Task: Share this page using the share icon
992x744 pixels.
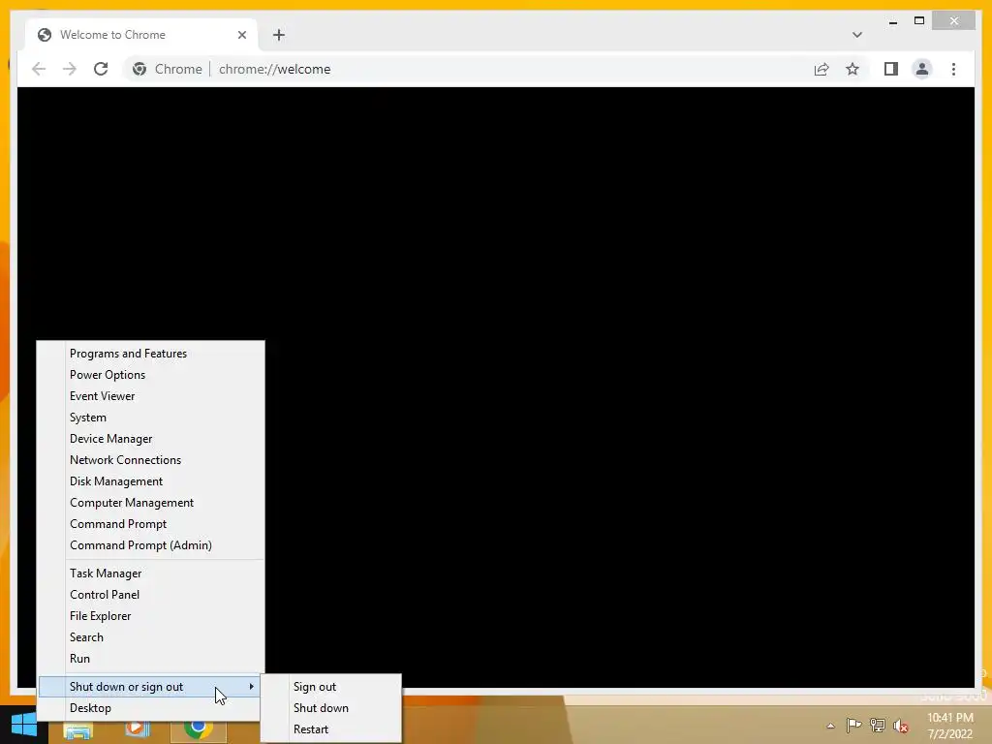Action: (x=821, y=69)
